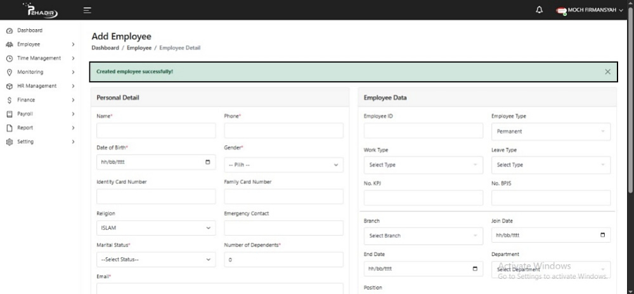Expand the Time Management chevron
This screenshot has width=634, height=294.
point(73,58)
